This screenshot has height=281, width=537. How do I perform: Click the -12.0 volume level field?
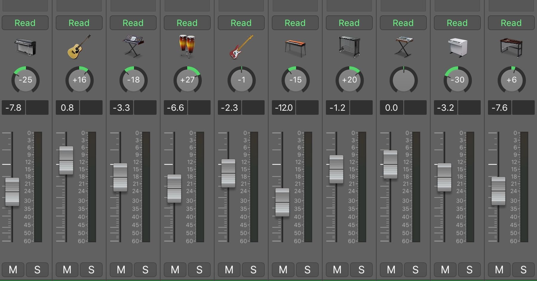coord(284,108)
